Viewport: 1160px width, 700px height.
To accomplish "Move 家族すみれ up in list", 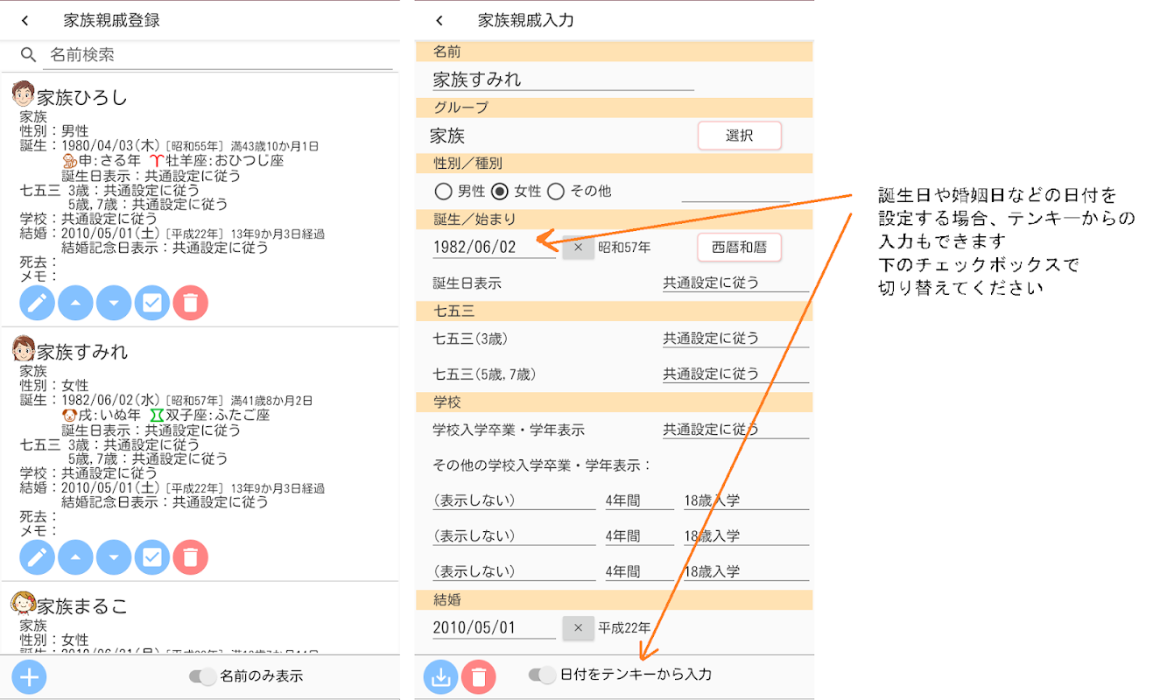I will [75, 556].
